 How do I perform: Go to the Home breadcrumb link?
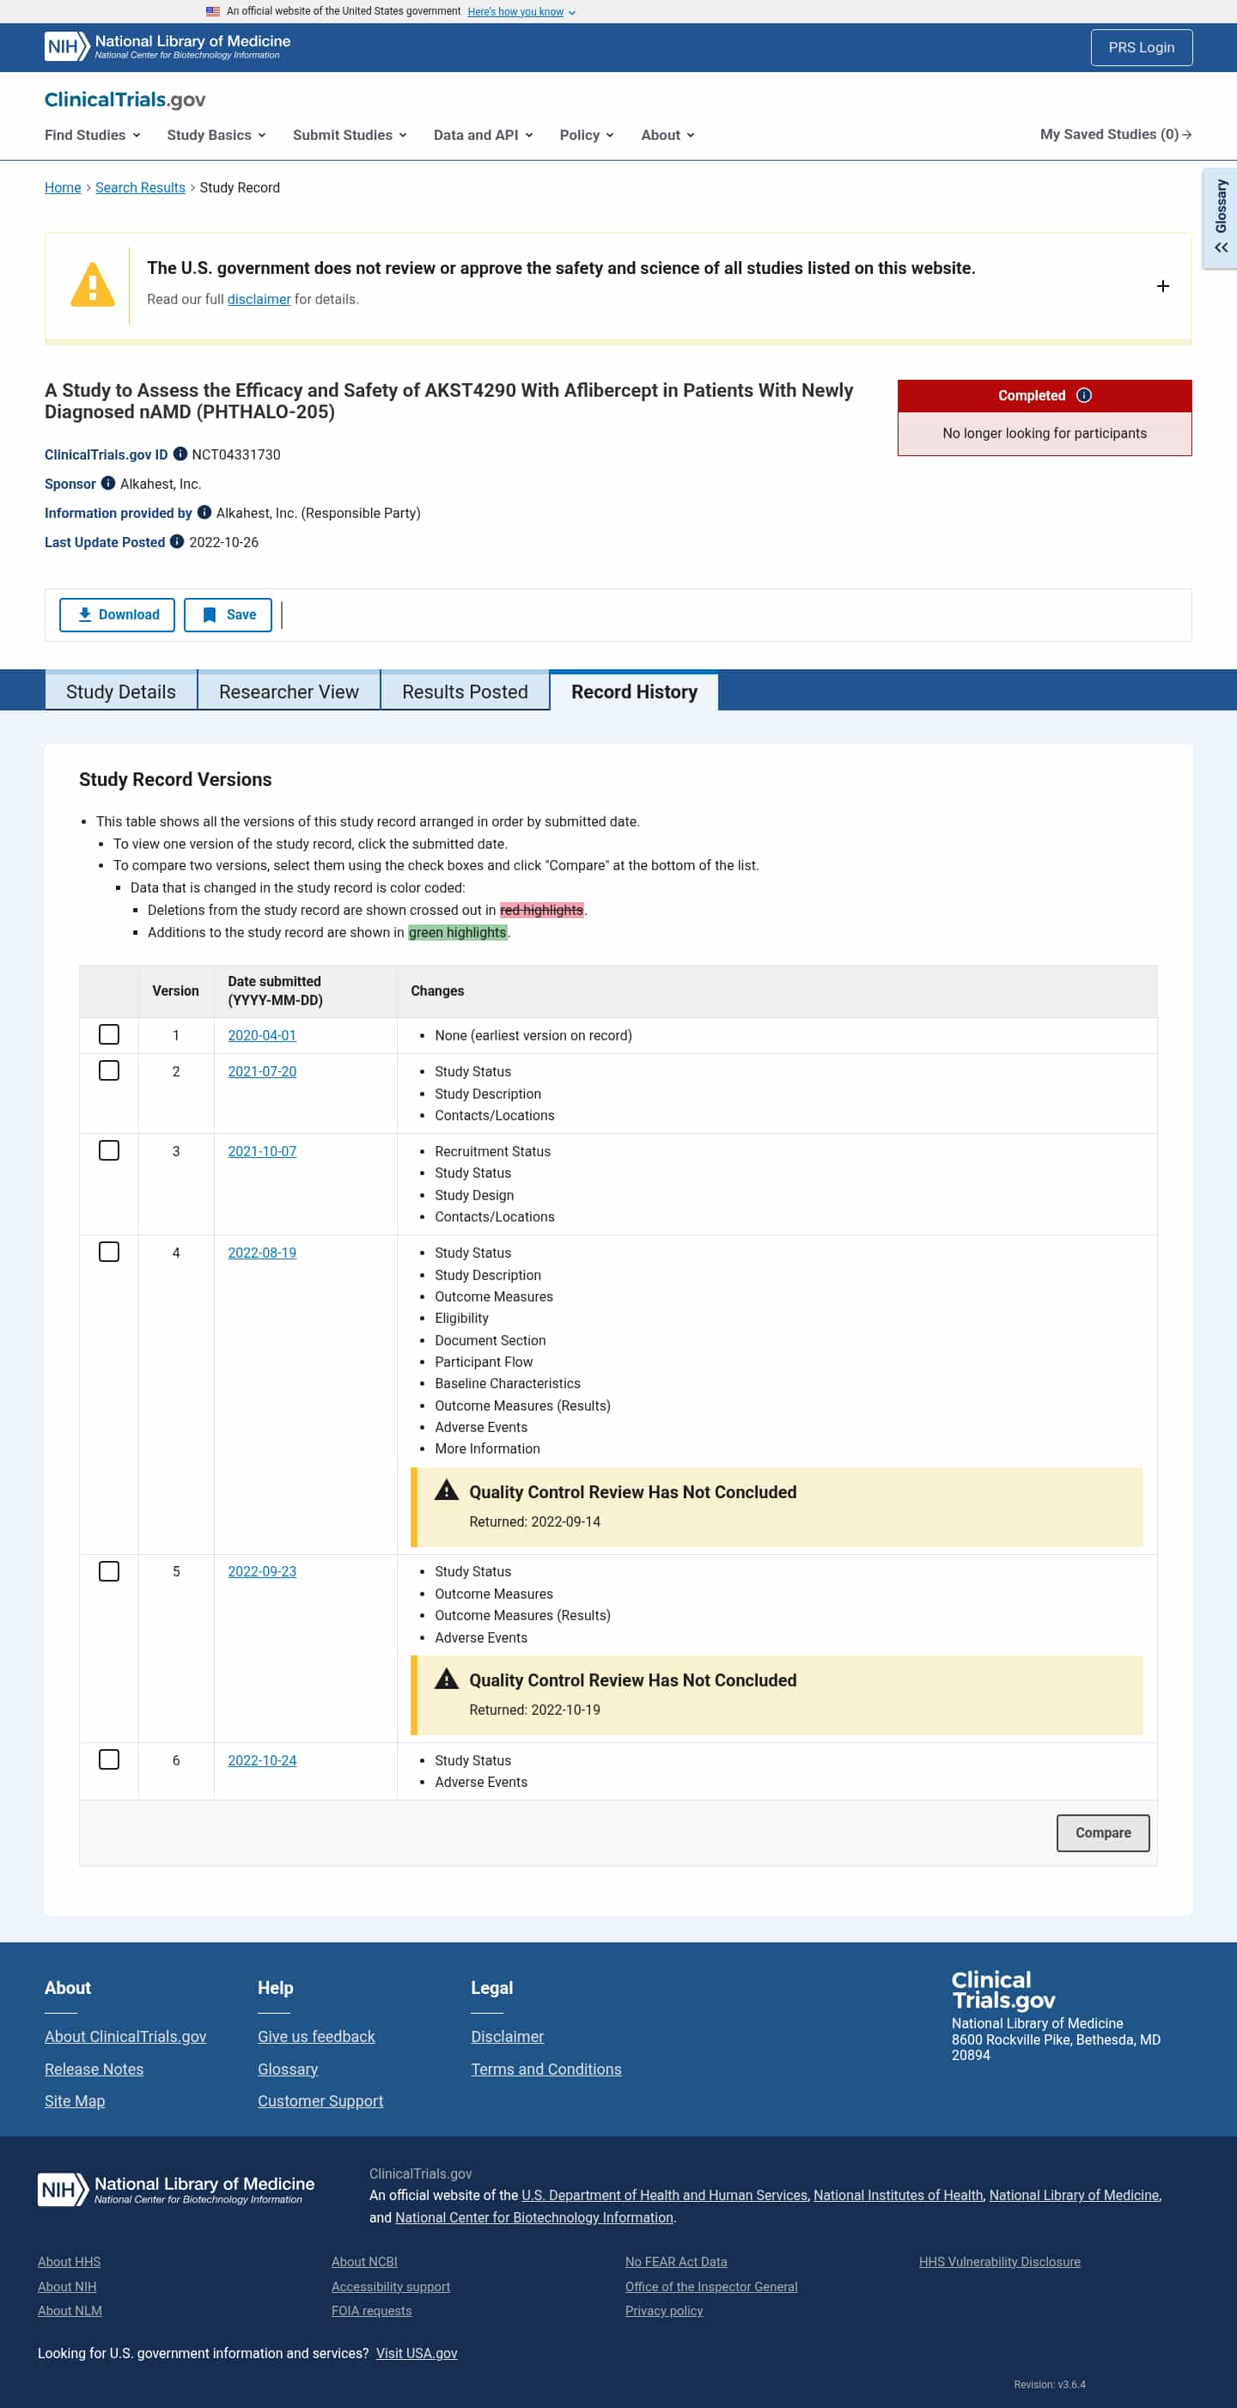pyautogui.click(x=63, y=187)
